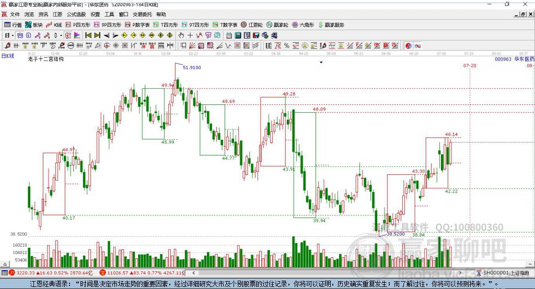Image resolution: width=535 pixels, height=289 pixels.
Task: Click the red-blue yin-yang icon
Action: (x=409, y=46)
